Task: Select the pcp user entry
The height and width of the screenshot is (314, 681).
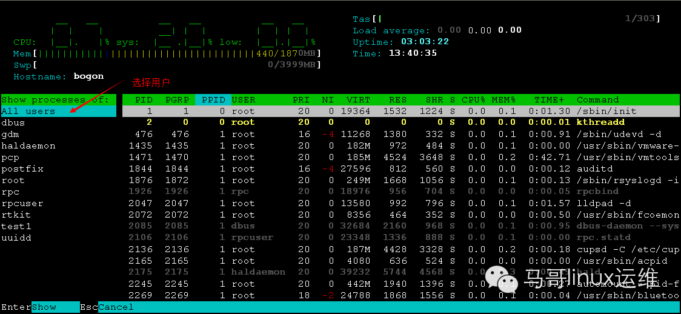Action: tap(10, 157)
